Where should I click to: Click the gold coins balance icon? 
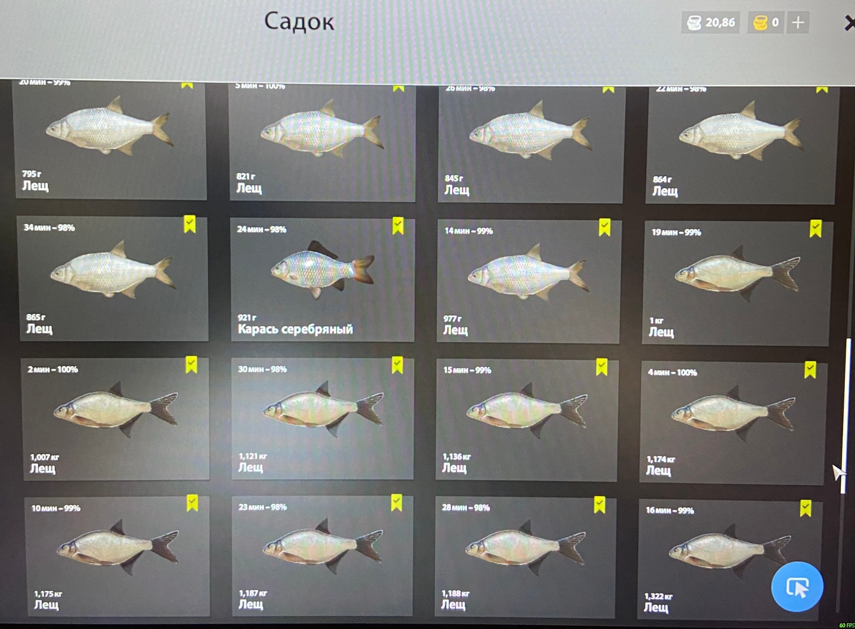760,22
